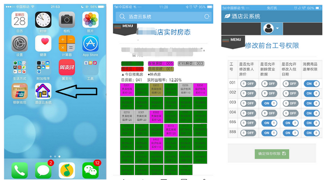Screen dimensions: 332x180
Task: Disable 消费商品退单权限 for staff 888
Action: tap(312, 133)
